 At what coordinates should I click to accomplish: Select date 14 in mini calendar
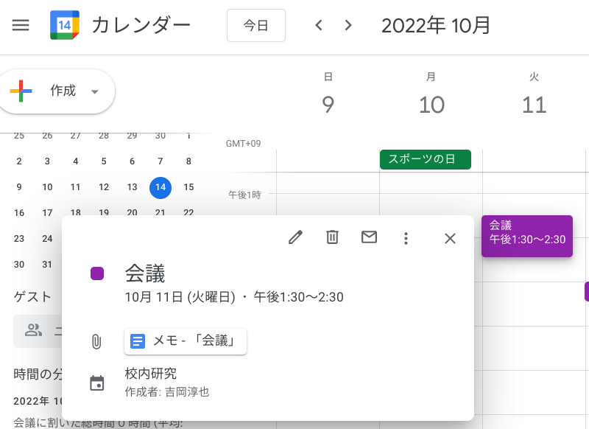coord(161,187)
